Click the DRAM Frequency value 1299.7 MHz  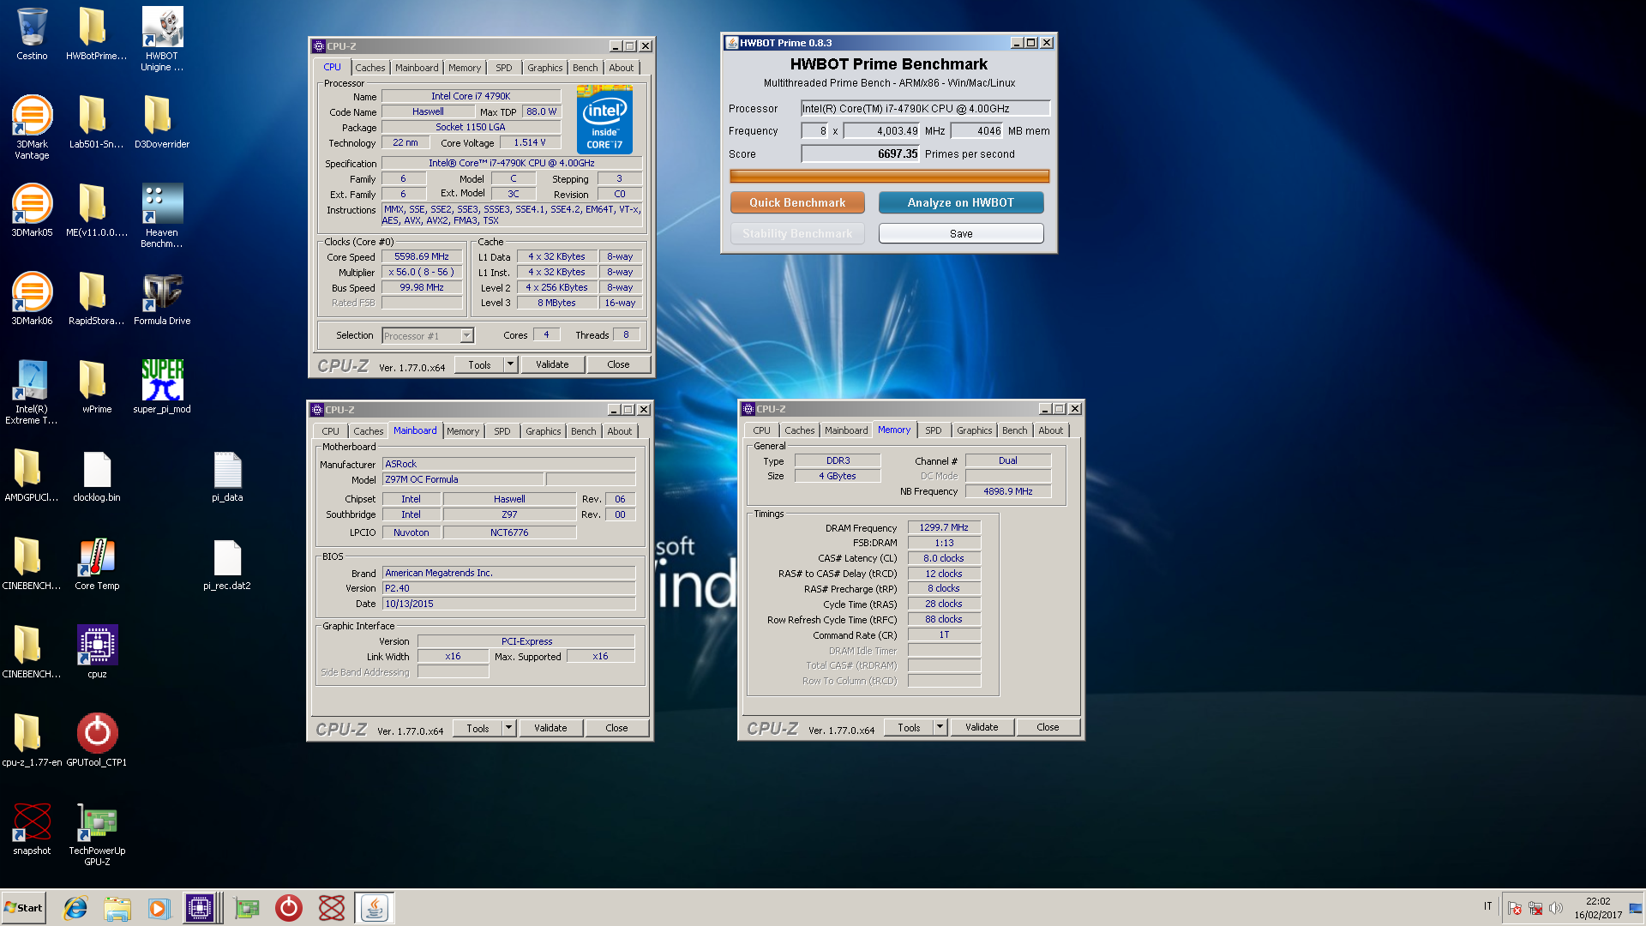point(944,527)
